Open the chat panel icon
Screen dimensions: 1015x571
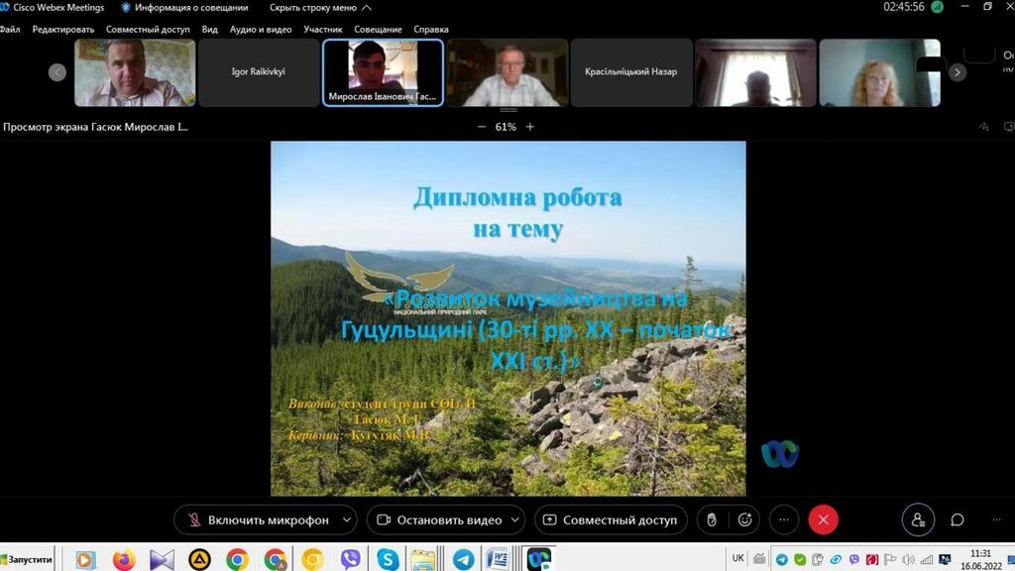point(958,519)
